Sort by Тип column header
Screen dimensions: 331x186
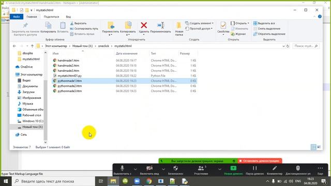154,54
